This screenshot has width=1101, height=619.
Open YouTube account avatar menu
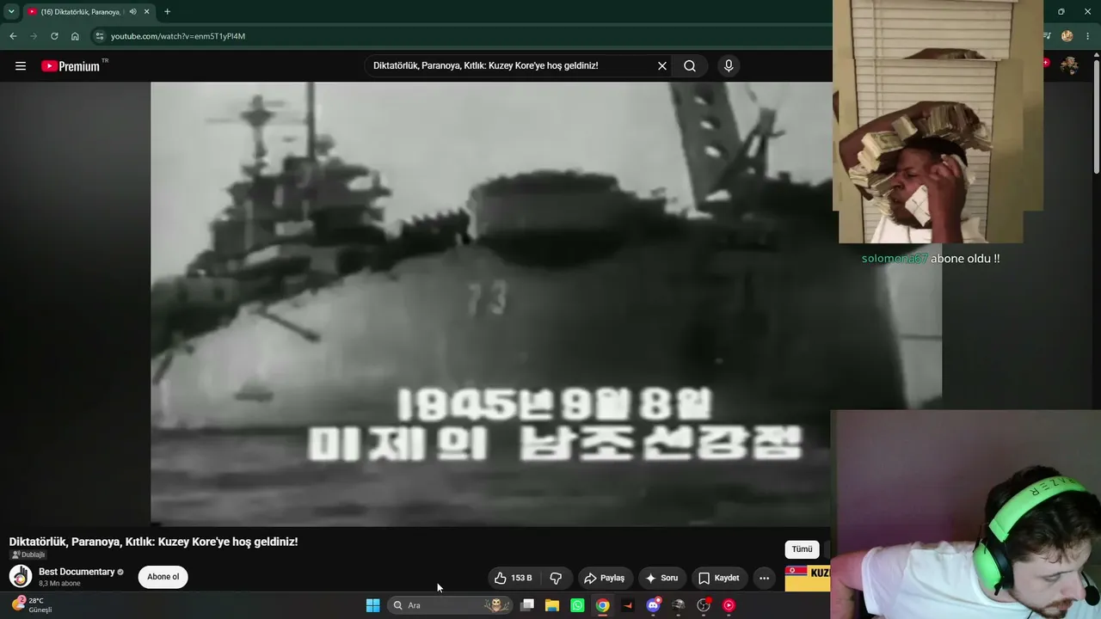click(1069, 66)
